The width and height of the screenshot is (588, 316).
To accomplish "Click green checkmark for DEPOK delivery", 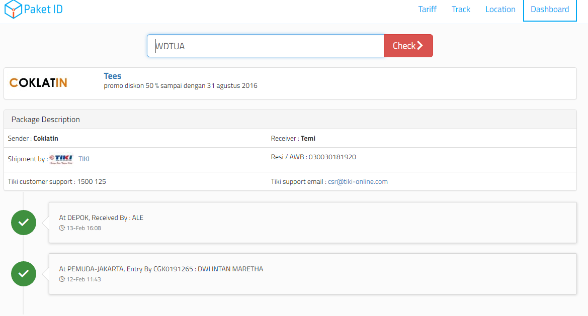I will click(x=24, y=223).
